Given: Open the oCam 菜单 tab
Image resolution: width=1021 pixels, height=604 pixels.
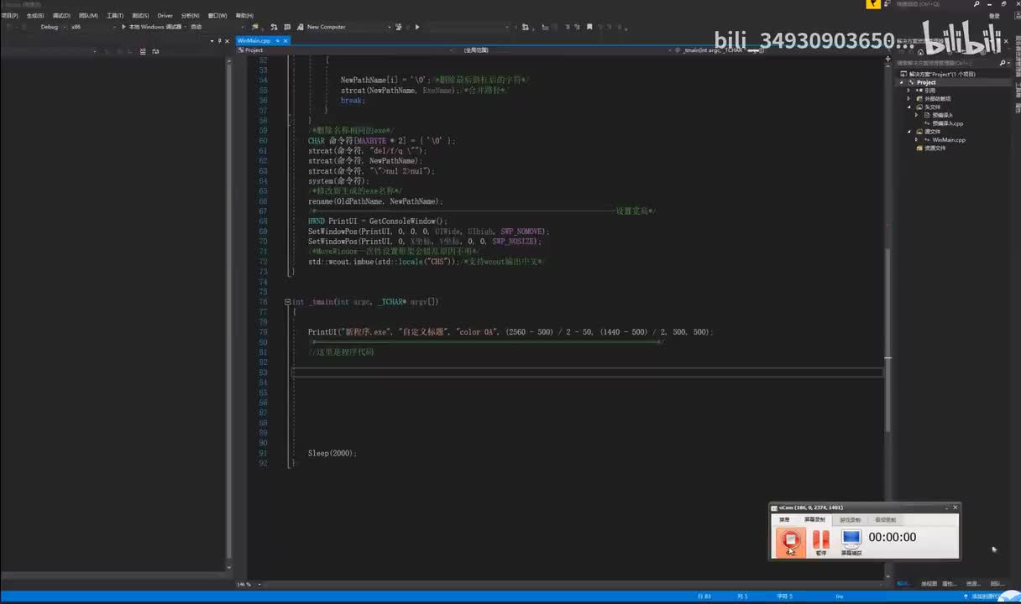Looking at the screenshot, I should (x=784, y=520).
